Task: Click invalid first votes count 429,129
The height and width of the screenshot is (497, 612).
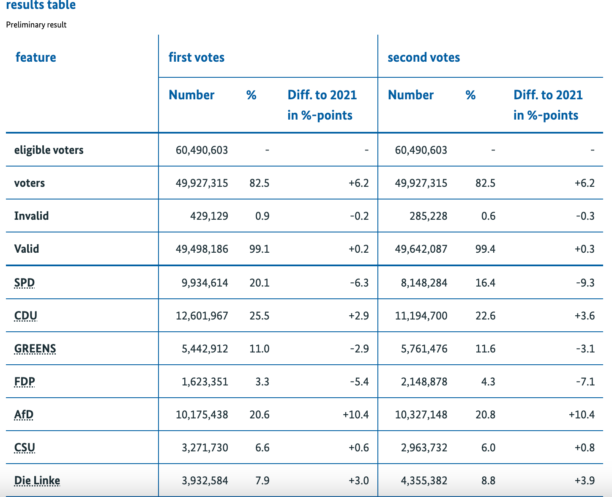Action: (209, 216)
